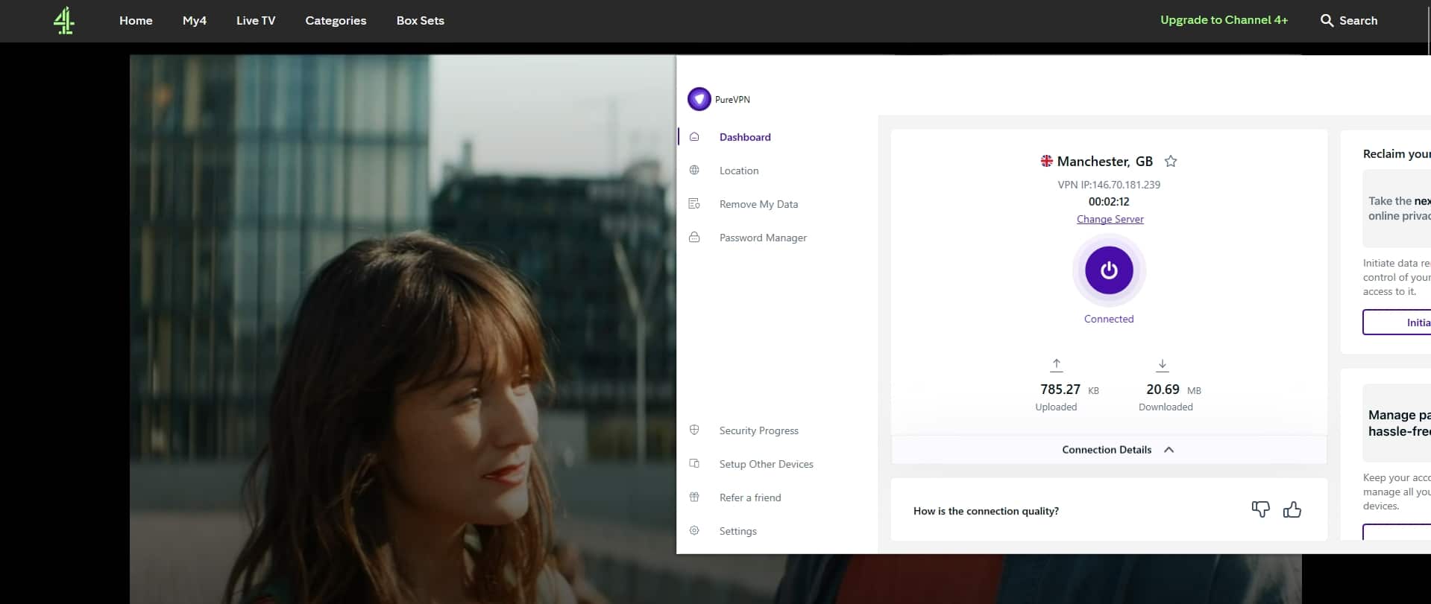Screen dimensions: 1431x604
Task: Click the Change Server link
Action: click(1110, 219)
